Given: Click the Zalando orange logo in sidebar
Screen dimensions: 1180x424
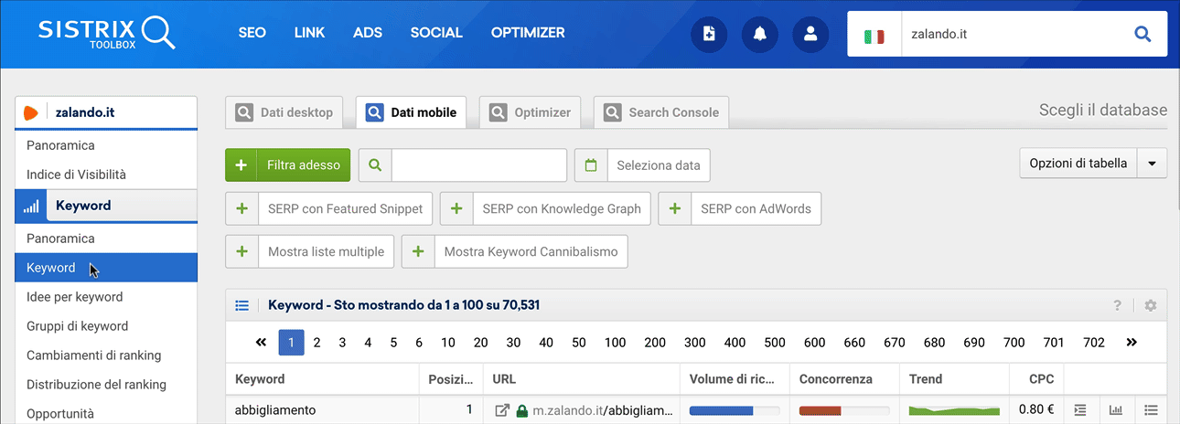Looking at the screenshot, I should click(30, 113).
